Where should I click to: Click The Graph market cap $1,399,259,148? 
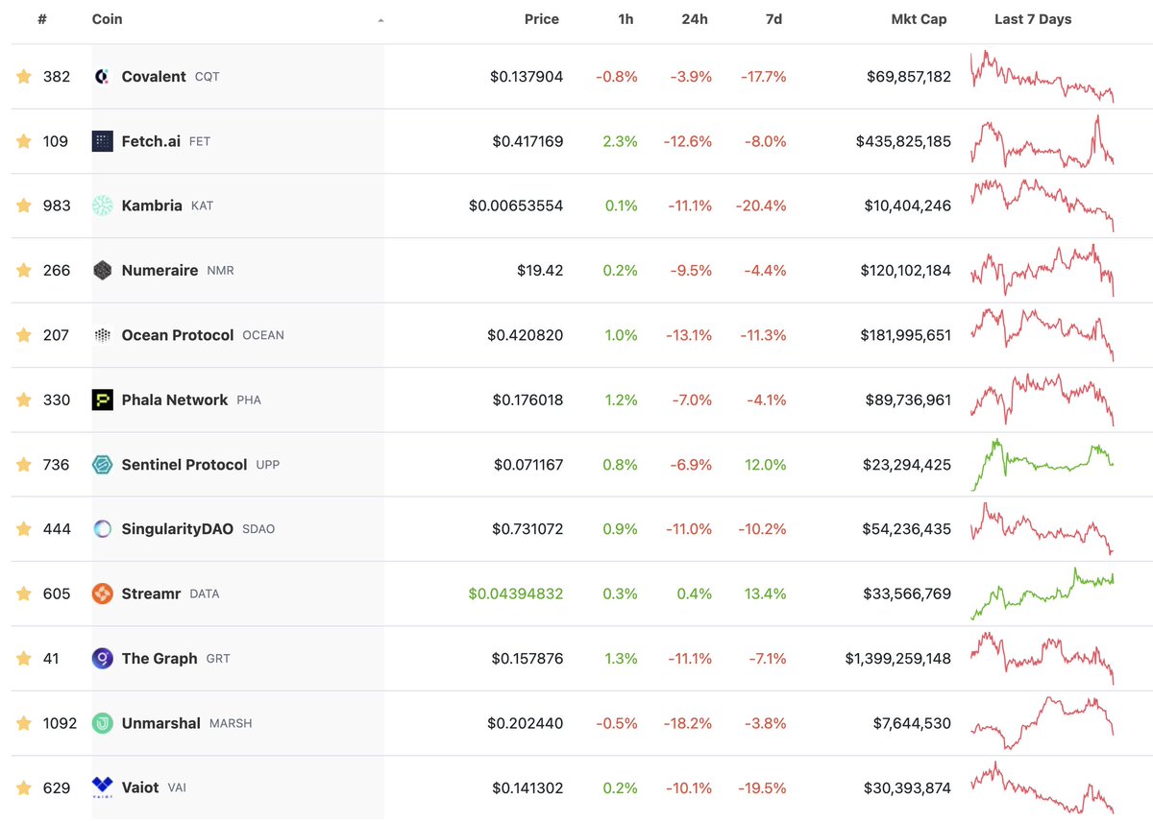[x=898, y=659]
